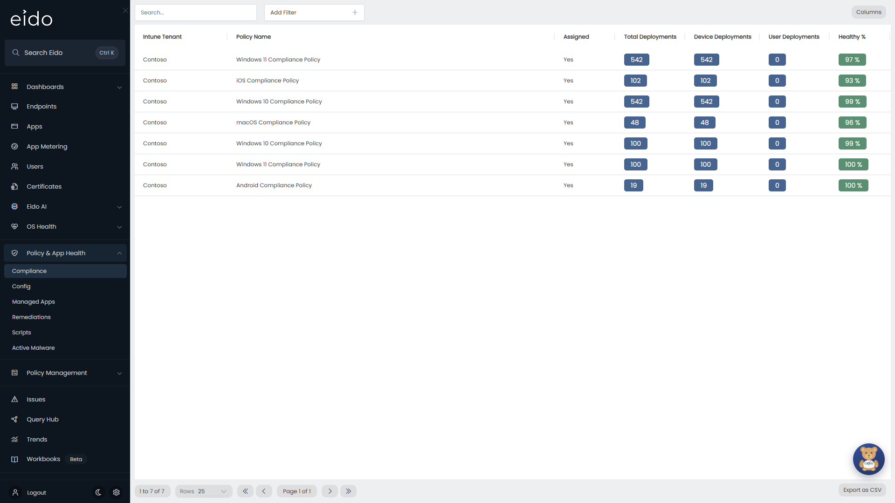The height and width of the screenshot is (503, 895).
Task: Select the macOS Compliance Policy row
Action: point(512,122)
